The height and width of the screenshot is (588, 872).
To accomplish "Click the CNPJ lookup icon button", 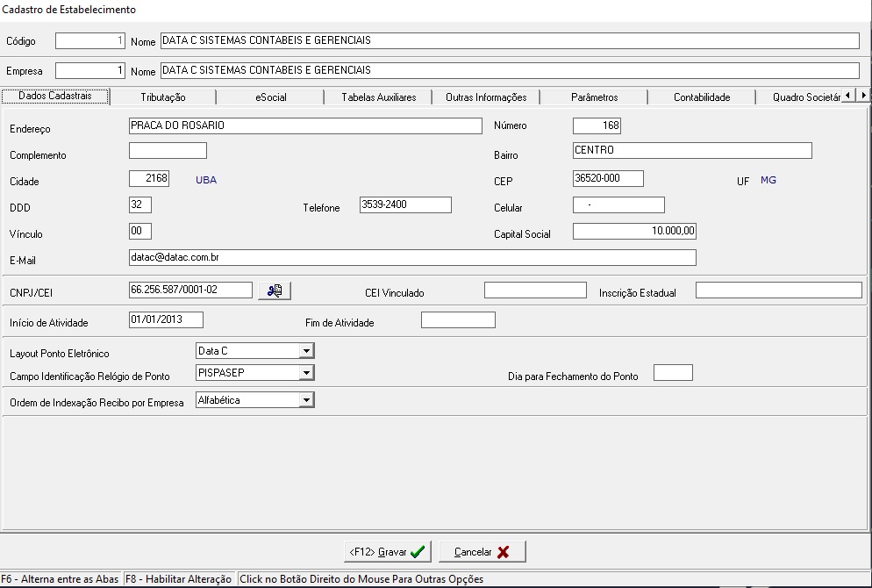I will [x=275, y=290].
